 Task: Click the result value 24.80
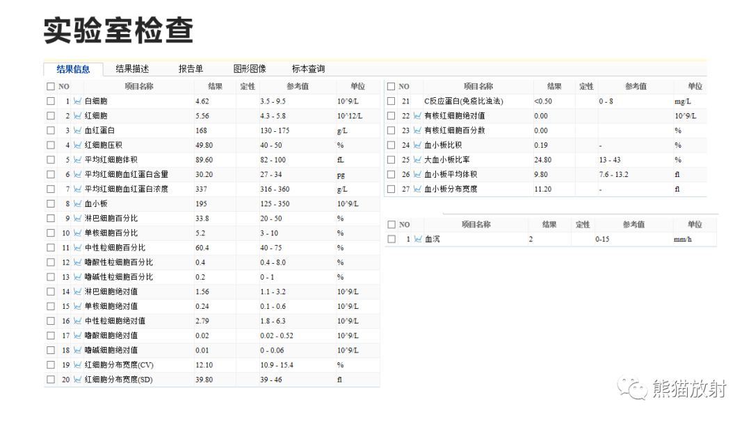pos(542,160)
